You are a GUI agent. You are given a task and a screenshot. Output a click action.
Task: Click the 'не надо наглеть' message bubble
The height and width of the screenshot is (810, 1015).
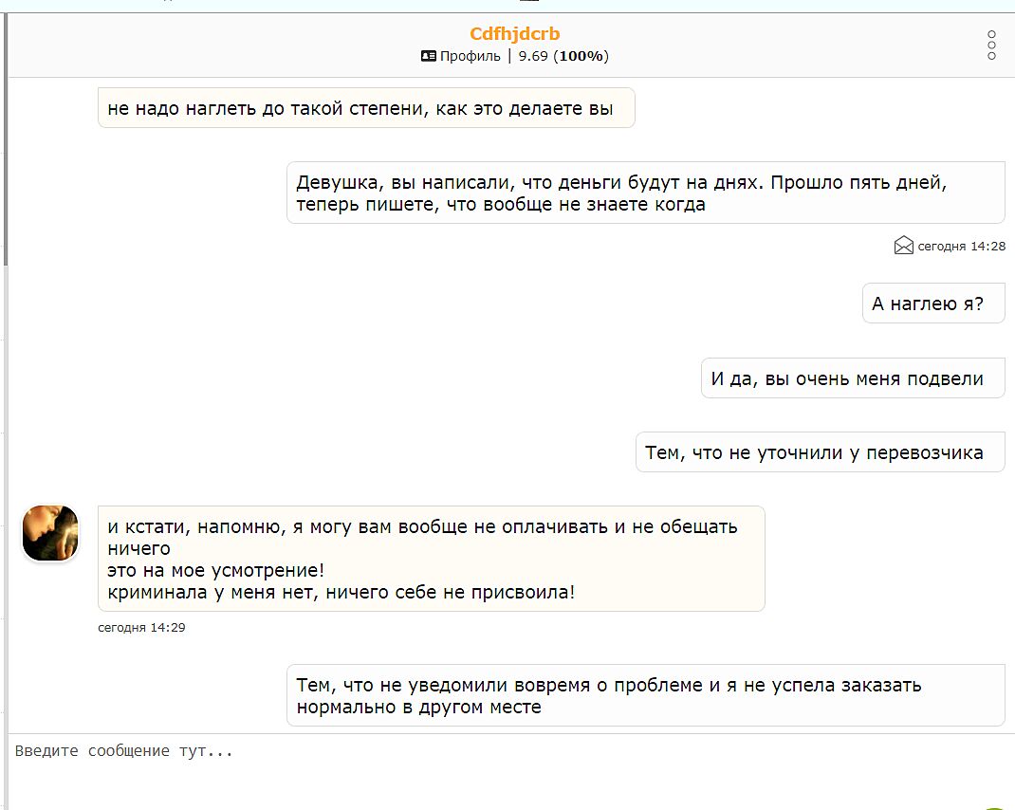pos(365,108)
